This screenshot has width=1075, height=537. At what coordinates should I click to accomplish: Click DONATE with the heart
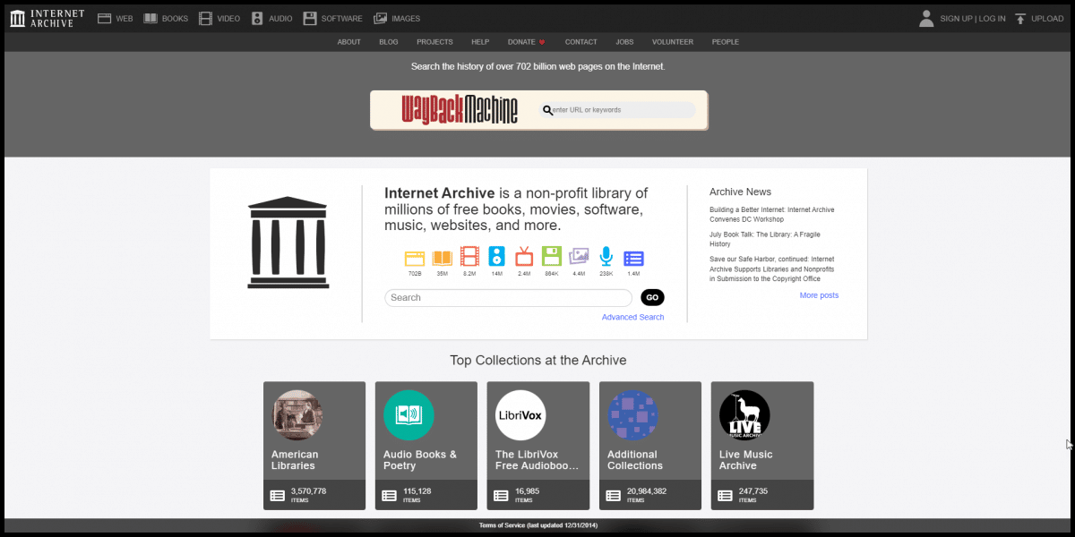[x=527, y=42]
